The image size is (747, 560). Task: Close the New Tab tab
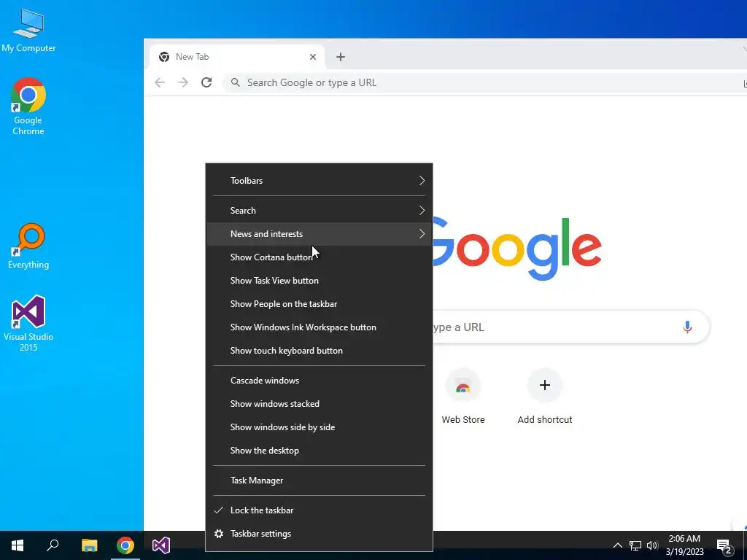tap(313, 57)
